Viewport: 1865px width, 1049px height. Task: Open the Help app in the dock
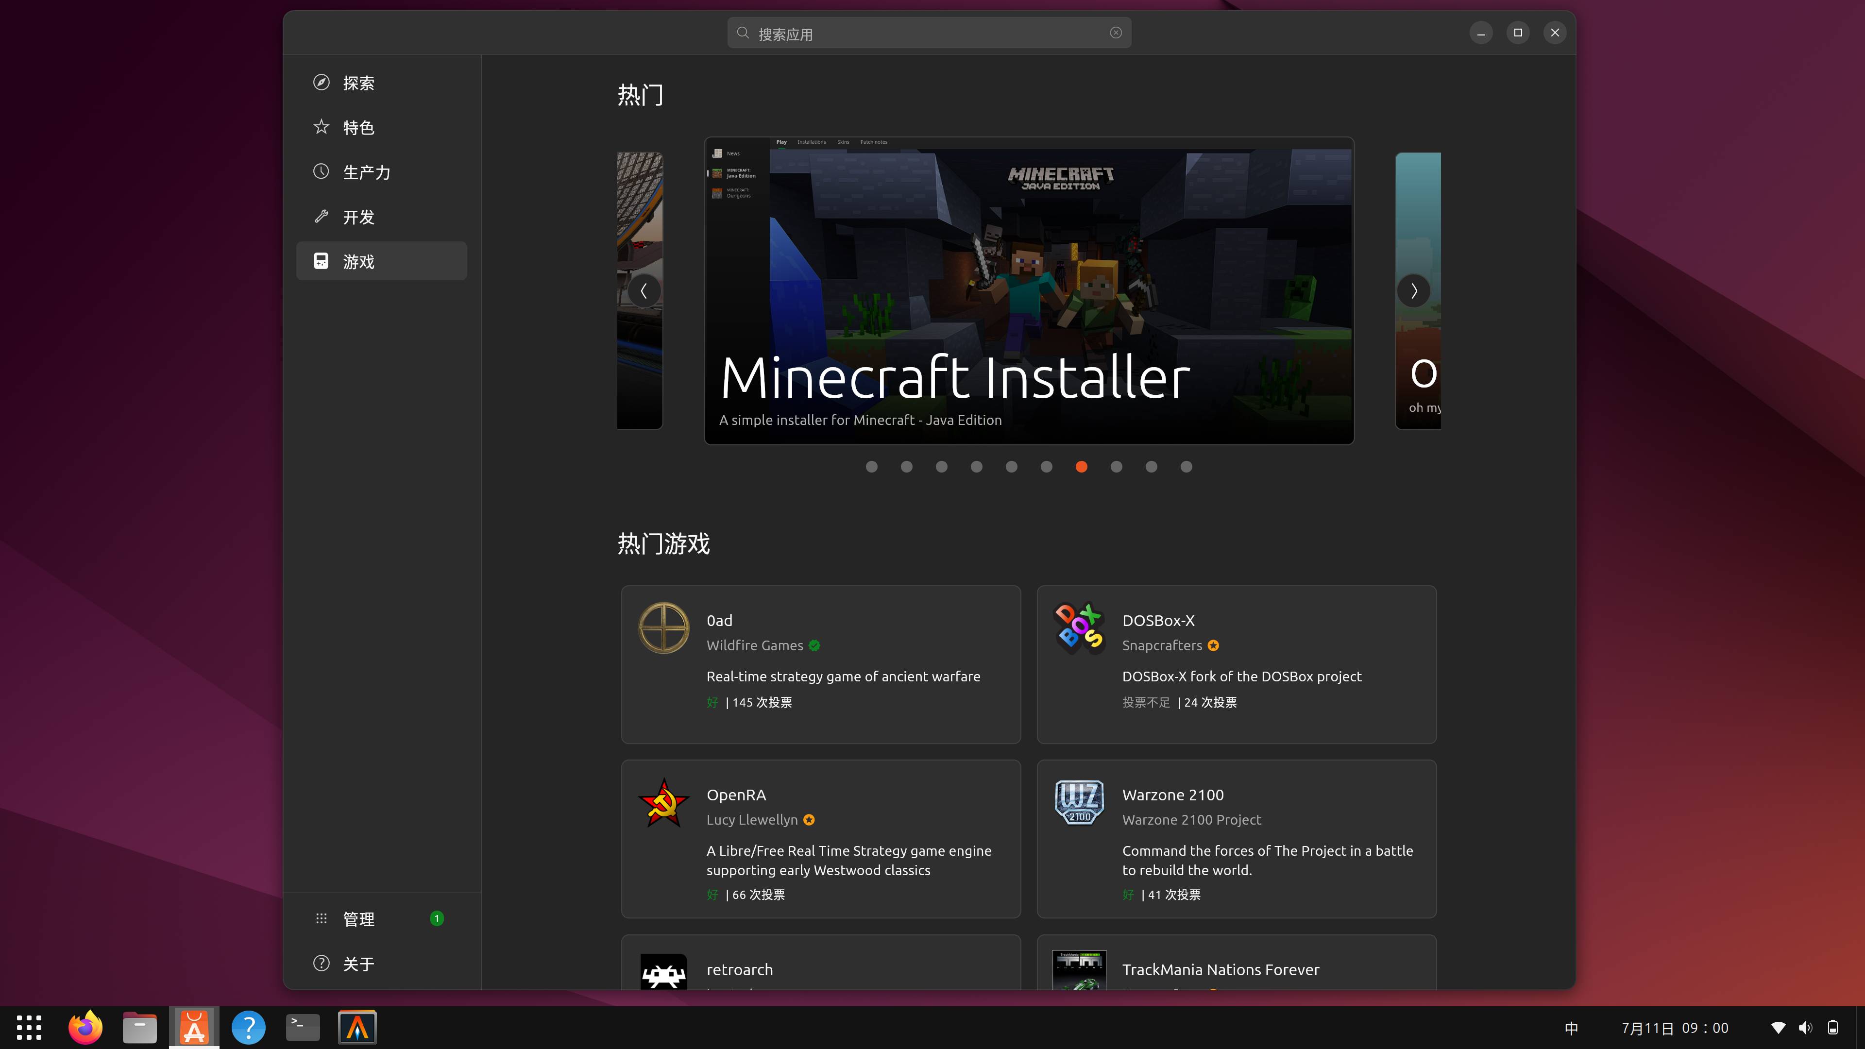pos(248,1027)
